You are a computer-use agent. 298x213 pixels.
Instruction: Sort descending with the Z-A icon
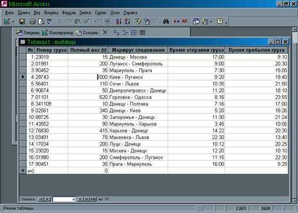click(x=127, y=21)
